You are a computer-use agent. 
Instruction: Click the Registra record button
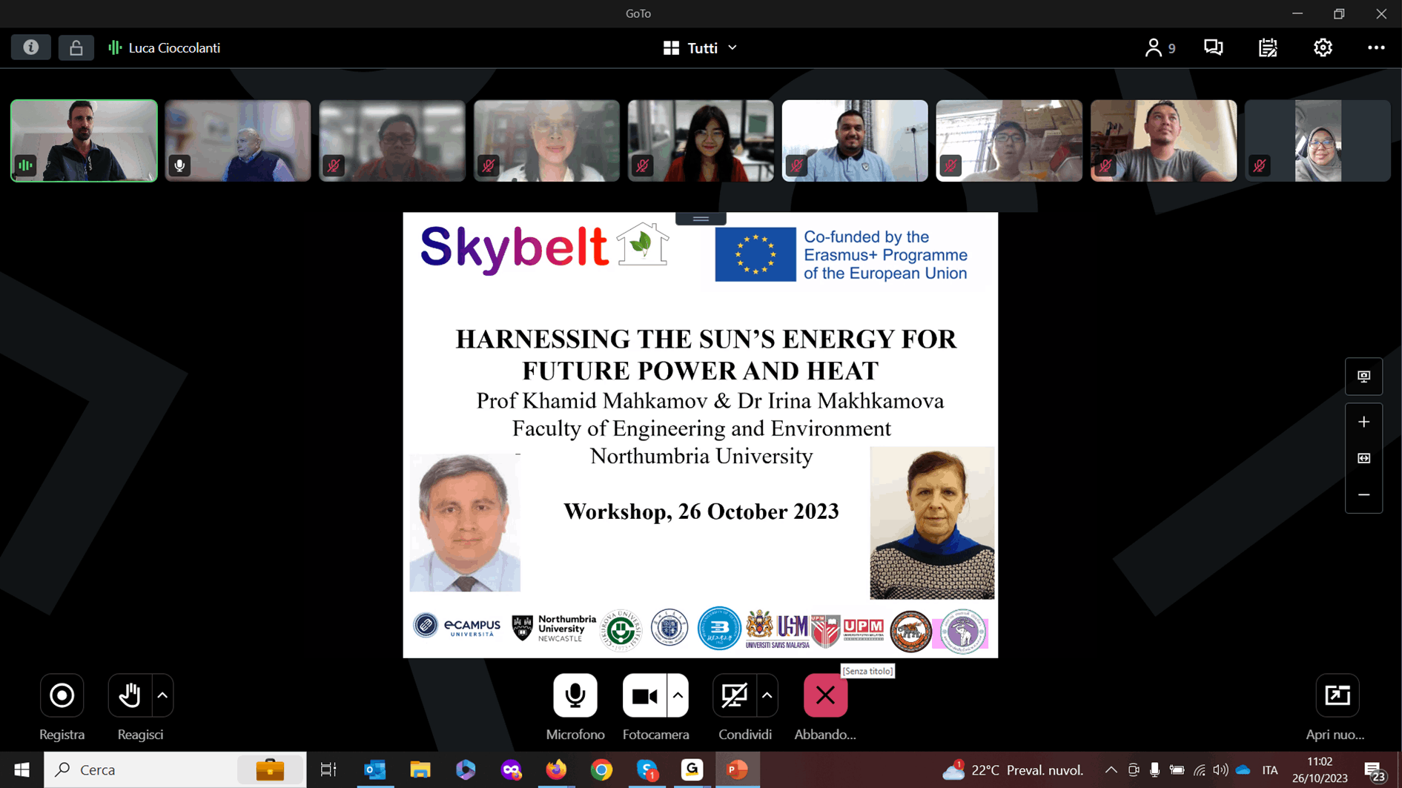pyautogui.click(x=62, y=695)
